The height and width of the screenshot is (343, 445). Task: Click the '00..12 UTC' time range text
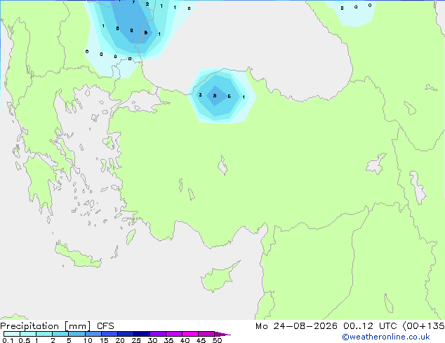pos(370,326)
